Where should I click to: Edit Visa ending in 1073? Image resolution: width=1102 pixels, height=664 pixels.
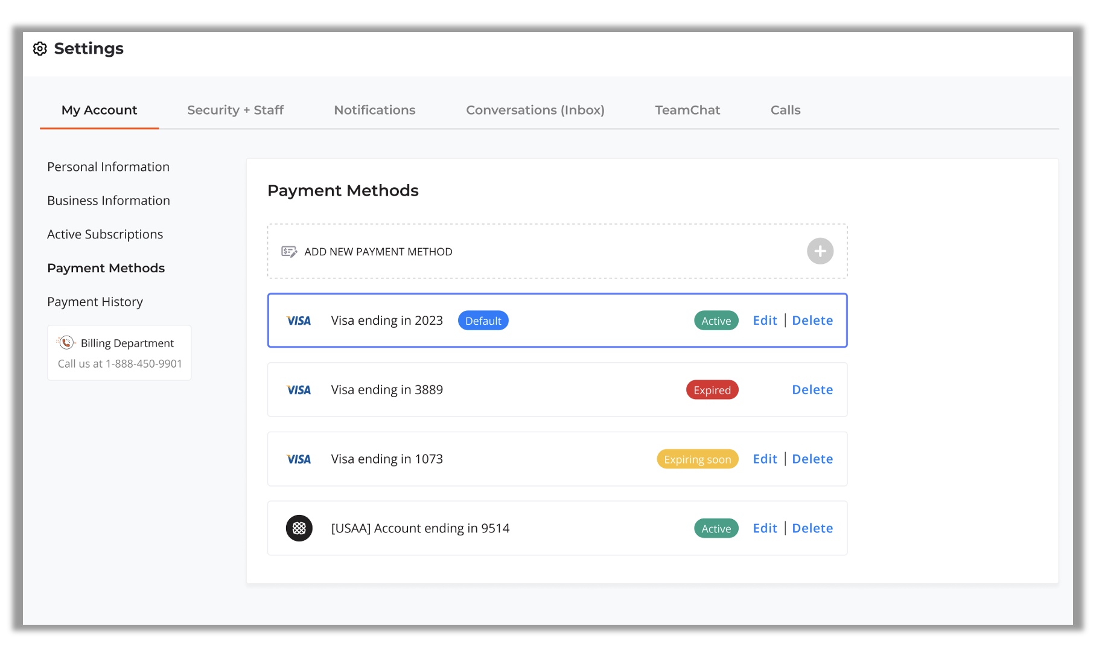click(765, 459)
